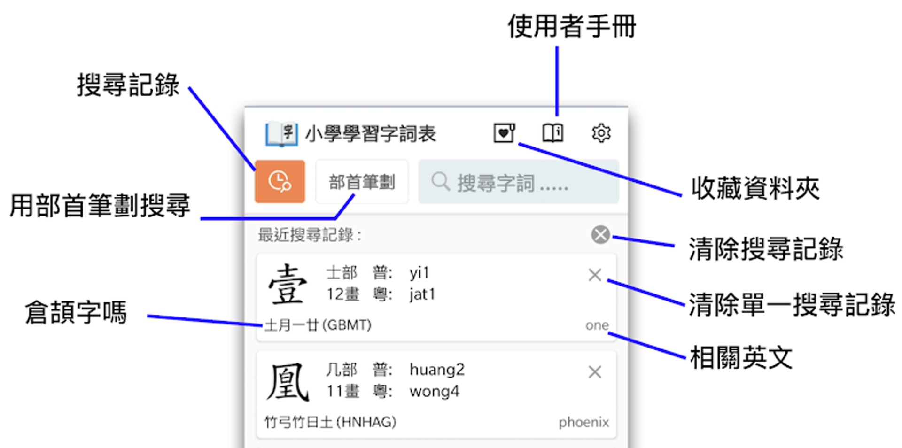902x448 pixels.
Task: Select the 部首筆劃 search button
Action: click(362, 182)
